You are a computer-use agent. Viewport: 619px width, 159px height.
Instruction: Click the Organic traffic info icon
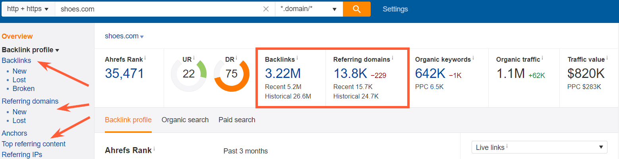[x=543, y=58]
